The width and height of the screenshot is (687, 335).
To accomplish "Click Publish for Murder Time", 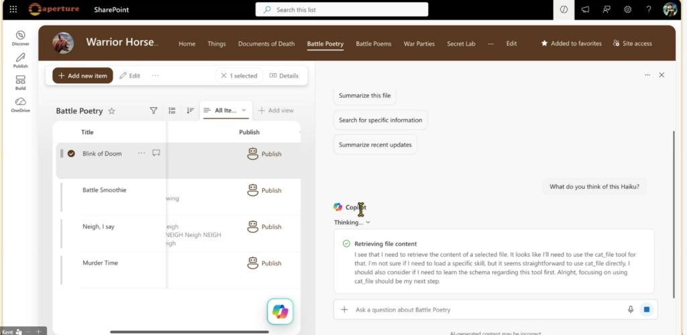I will [x=264, y=263].
